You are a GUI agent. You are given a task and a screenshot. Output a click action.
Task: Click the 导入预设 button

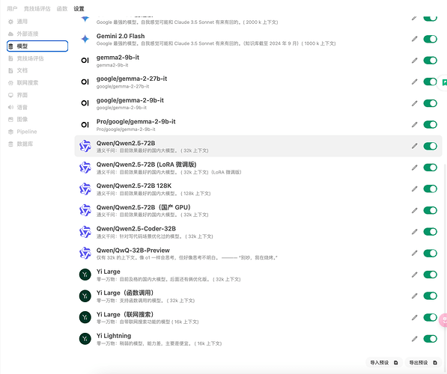384,363
